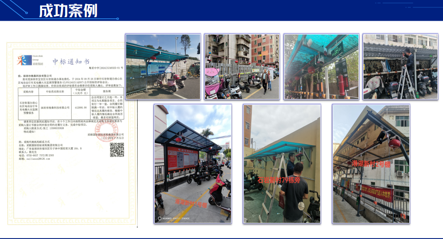Select the 中标通知书 heading text
This screenshot has width=443, height=239.
pyautogui.click(x=71, y=61)
